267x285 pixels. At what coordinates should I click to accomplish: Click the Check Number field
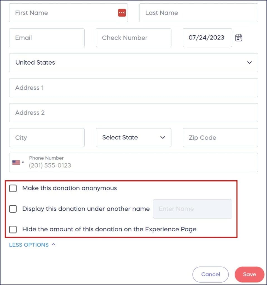(x=133, y=38)
